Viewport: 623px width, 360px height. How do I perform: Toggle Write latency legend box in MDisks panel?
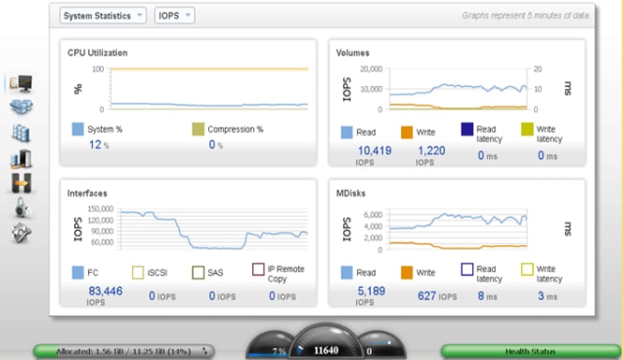(527, 269)
